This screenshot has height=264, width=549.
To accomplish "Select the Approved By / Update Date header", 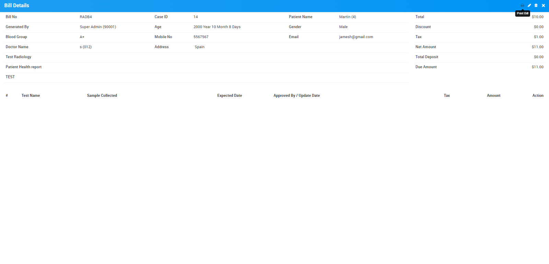I will click(296, 95).
